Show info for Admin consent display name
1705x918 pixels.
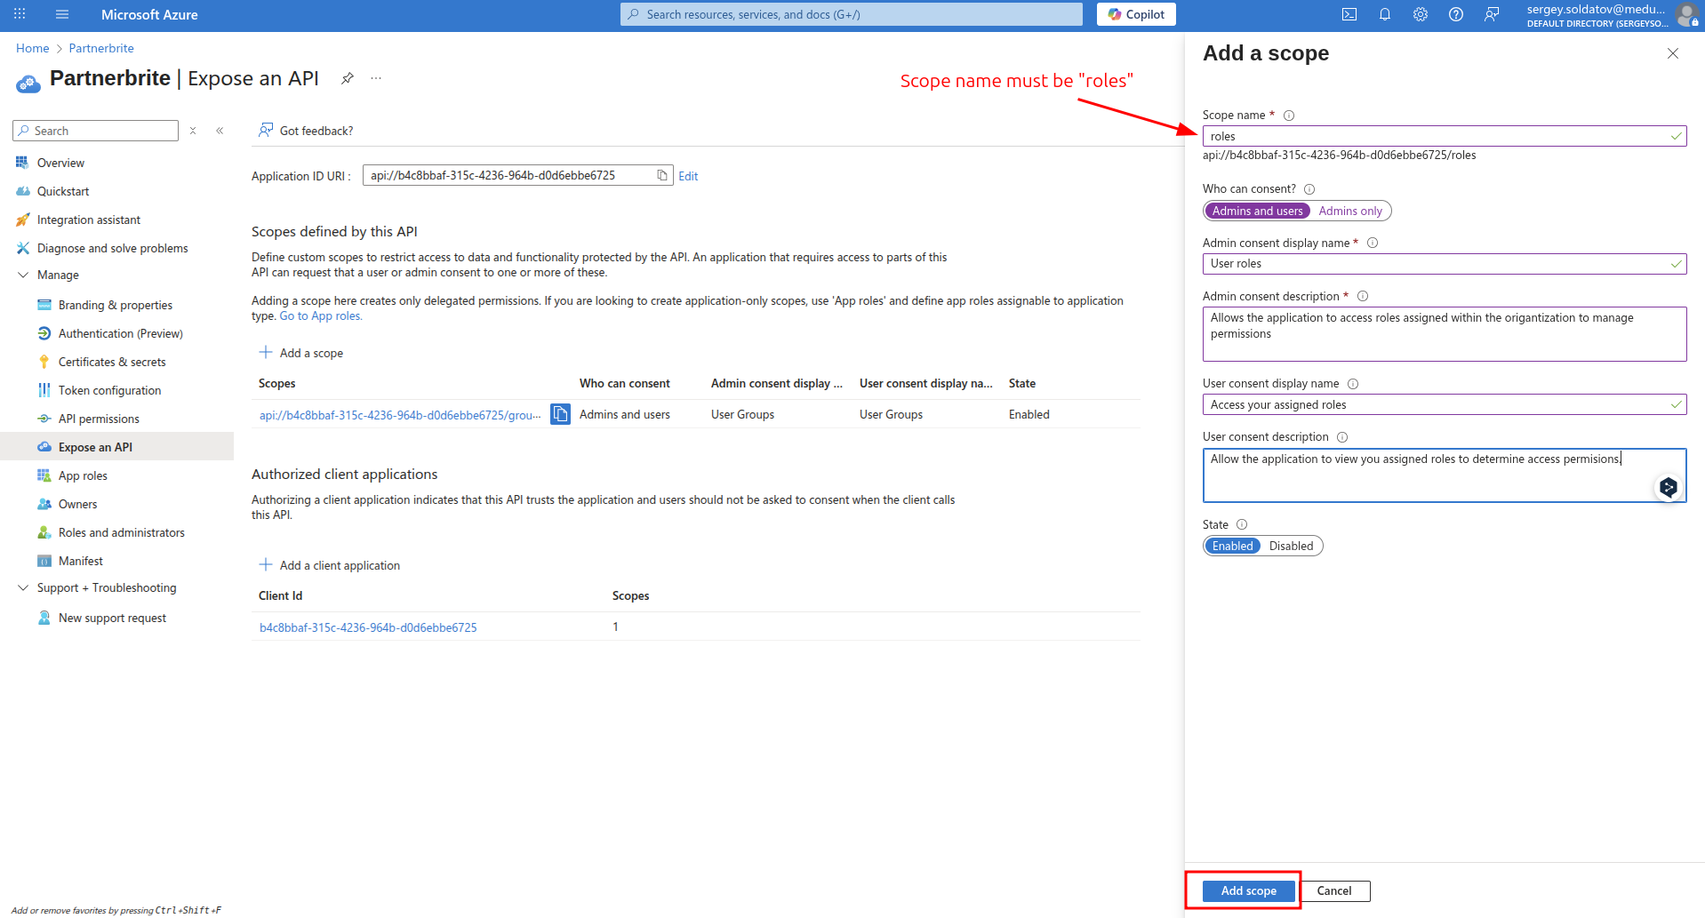tap(1373, 243)
